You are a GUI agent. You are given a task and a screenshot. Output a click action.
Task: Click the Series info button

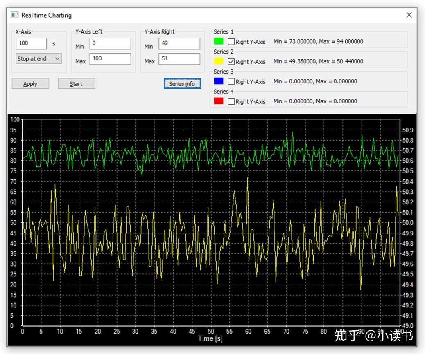pos(182,84)
